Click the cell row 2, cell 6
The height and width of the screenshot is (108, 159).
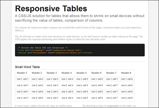[97, 85]
